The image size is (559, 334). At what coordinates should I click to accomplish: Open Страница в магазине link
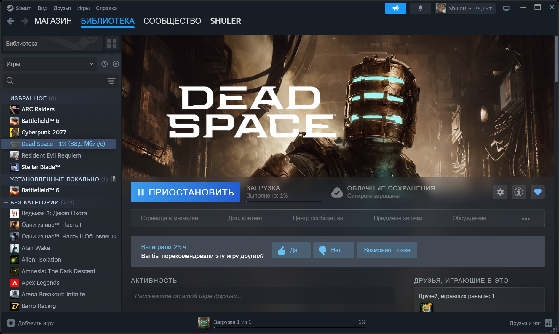(169, 218)
